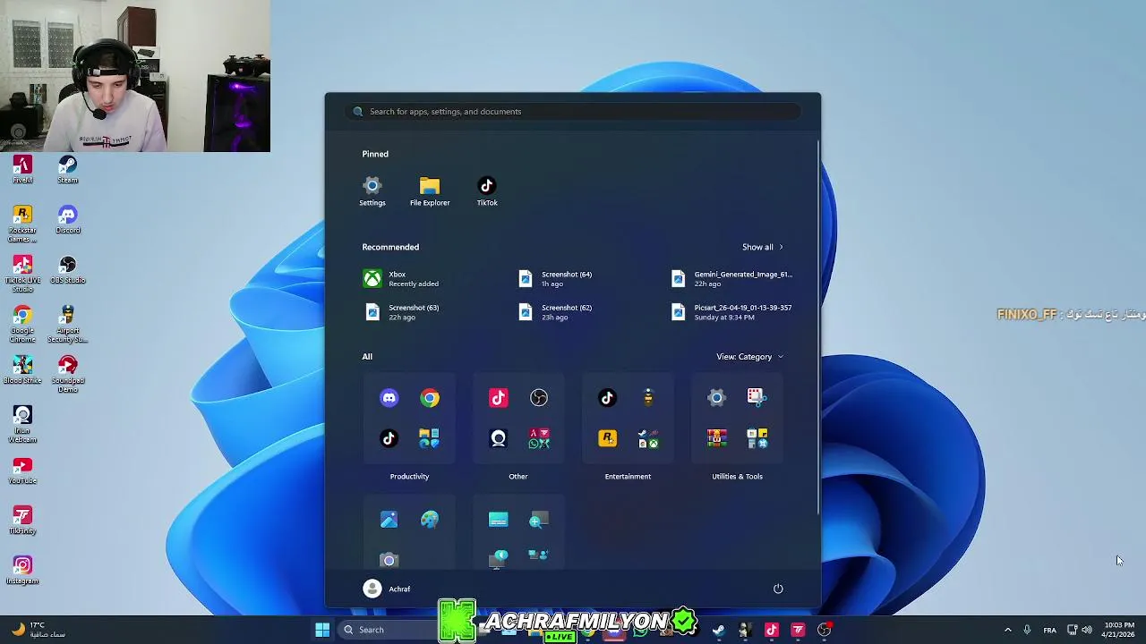Open Screenshot (62) recommended file

pyautogui.click(x=556, y=312)
